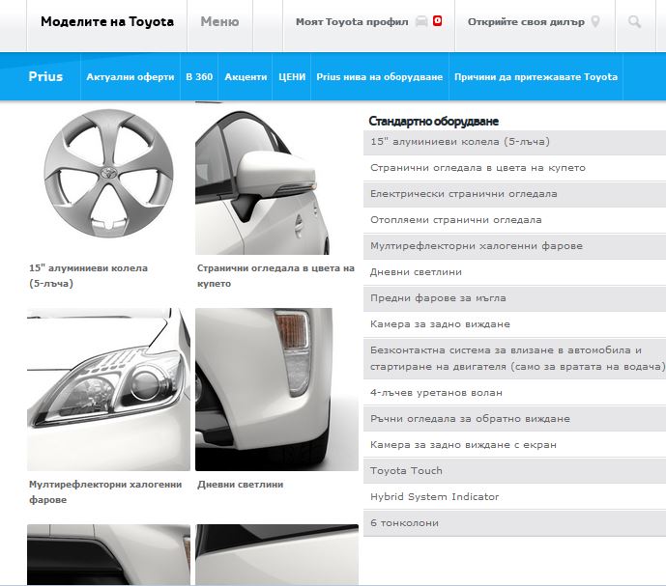Click the red profile counter badge
The width and height of the screenshot is (666, 586).
coord(437,21)
